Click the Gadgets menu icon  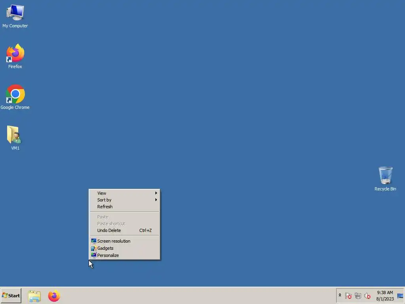point(93,248)
